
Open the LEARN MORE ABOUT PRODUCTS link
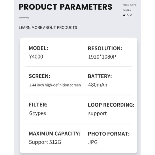tap(48, 27)
